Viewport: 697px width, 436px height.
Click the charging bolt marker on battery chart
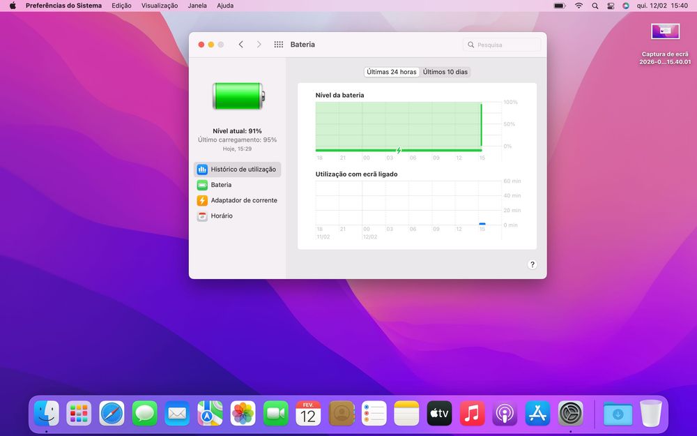pyautogui.click(x=399, y=151)
